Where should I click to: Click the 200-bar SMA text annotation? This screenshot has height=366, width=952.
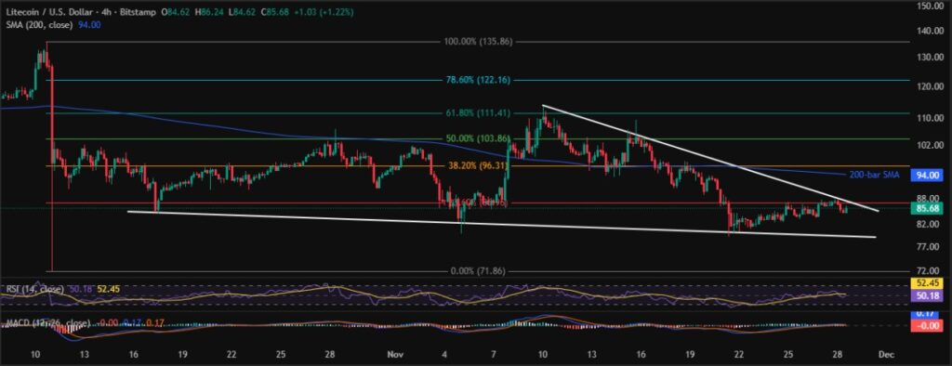click(874, 175)
